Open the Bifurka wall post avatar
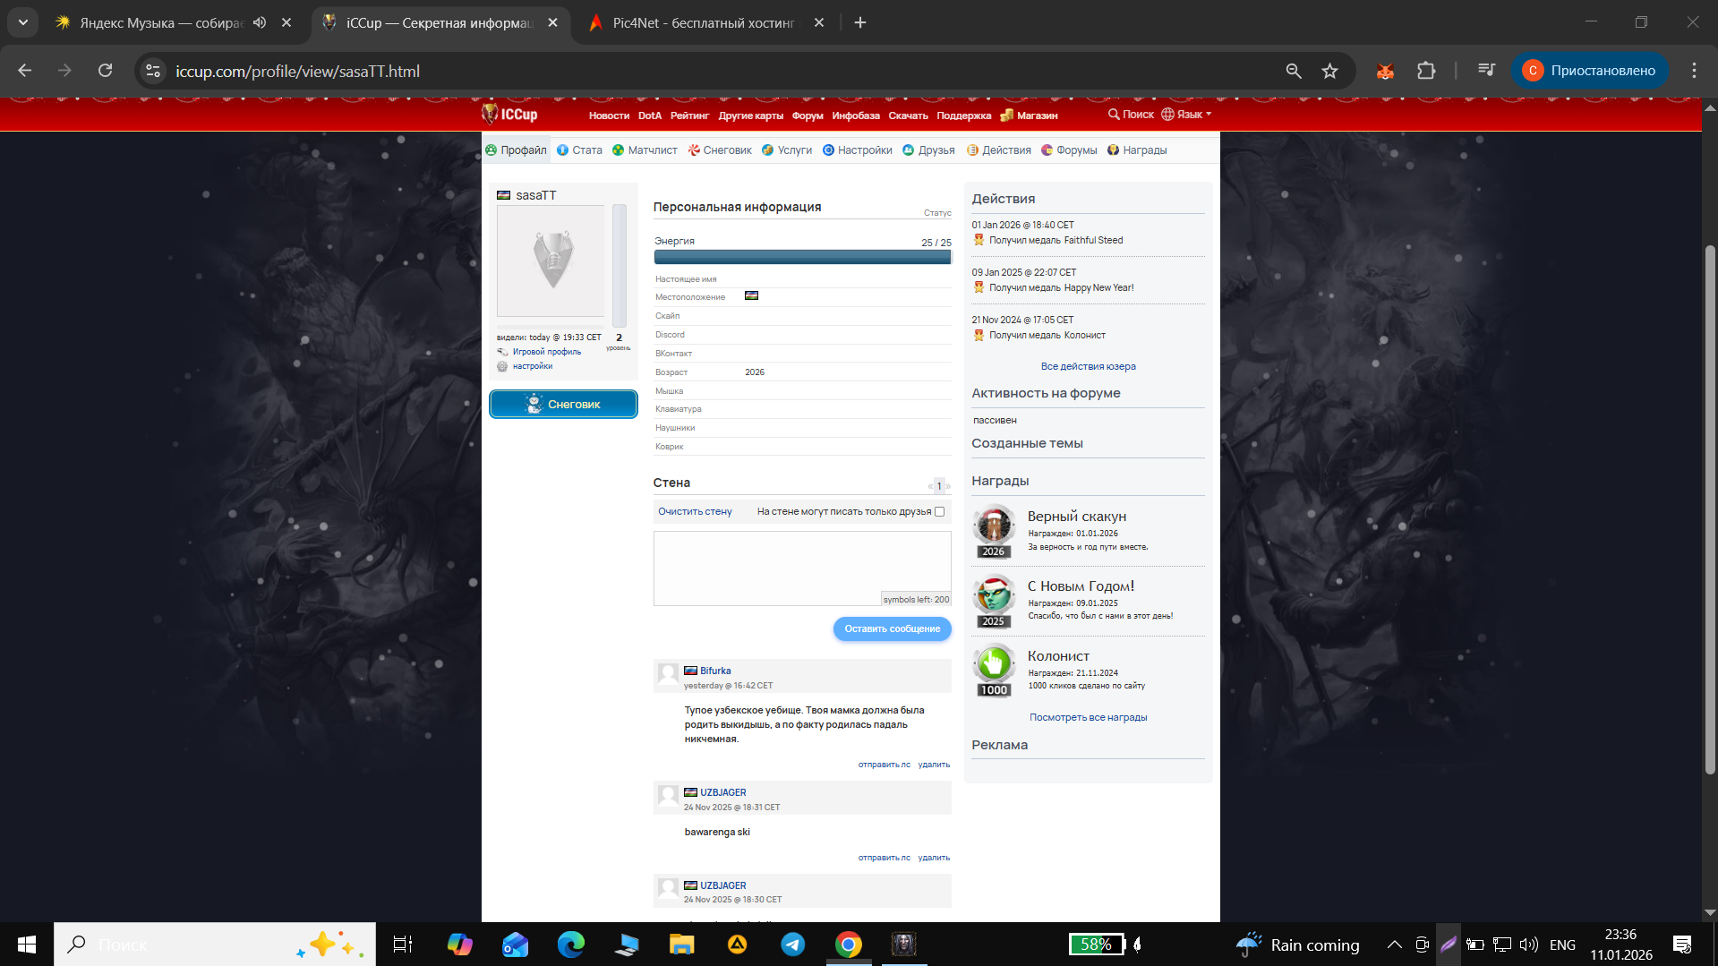This screenshot has width=1718, height=966. coord(668,674)
